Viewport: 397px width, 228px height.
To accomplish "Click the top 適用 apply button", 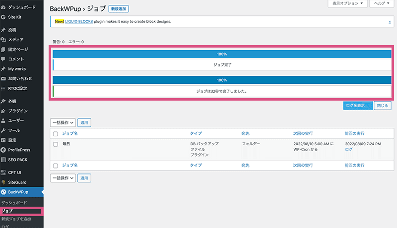I will point(84,122).
